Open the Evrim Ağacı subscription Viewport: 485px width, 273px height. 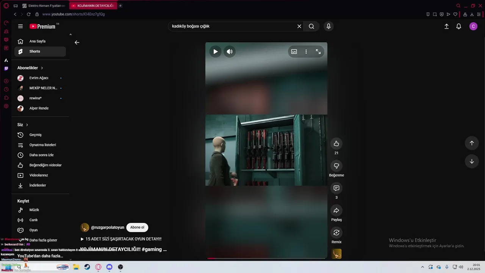pyautogui.click(x=40, y=78)
